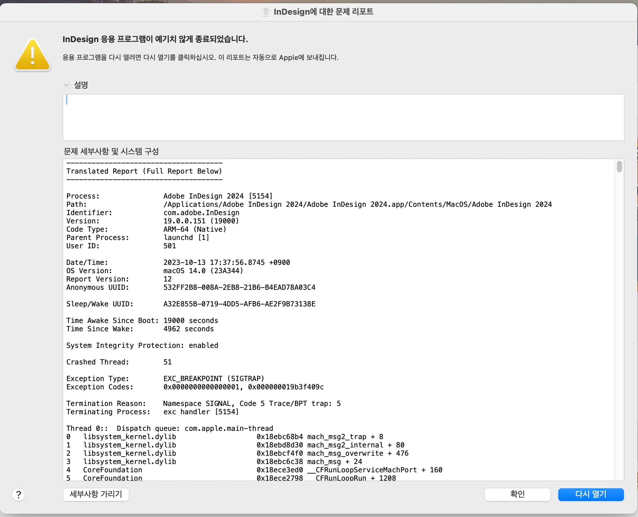Click the document icon in title bar
Image resolution: width=638 pixels, height=517 pixels.
(x=266, y=12)
